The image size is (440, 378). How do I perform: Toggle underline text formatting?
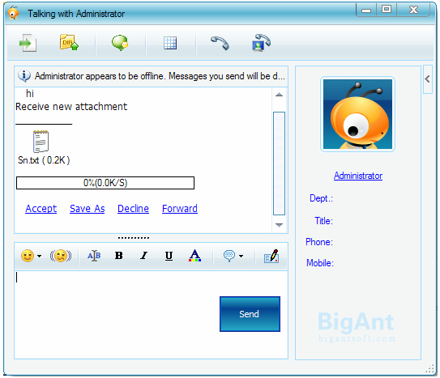(x=169, y=256)
